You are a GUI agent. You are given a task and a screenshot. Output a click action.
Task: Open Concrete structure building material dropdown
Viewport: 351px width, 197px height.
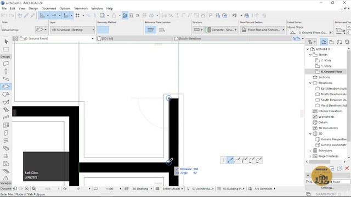click(221, 30)
